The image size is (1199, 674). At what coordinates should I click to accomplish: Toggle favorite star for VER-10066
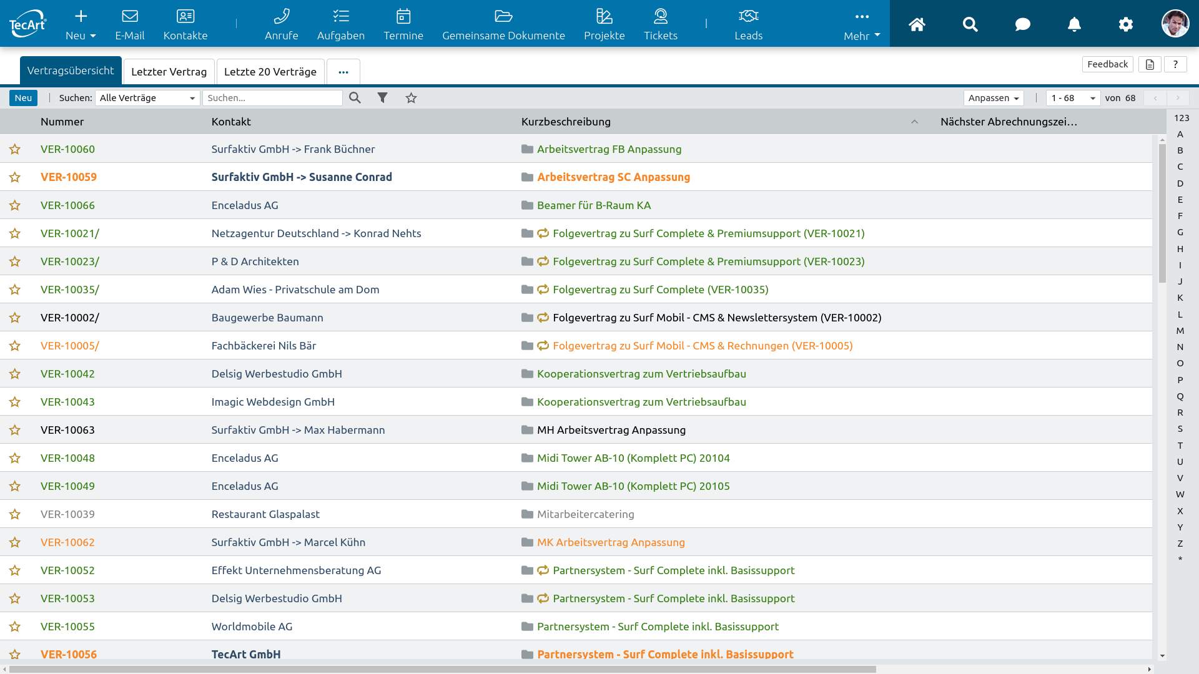[15, 205]
